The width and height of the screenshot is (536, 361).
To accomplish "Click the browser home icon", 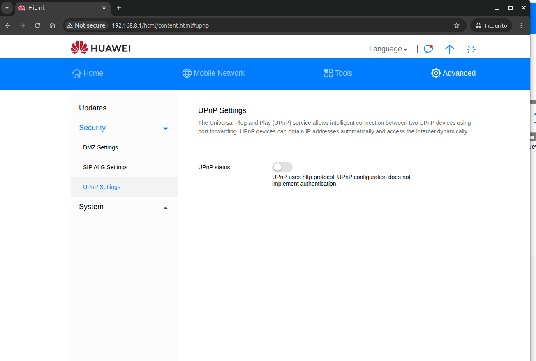I will (x=52, y=25).
